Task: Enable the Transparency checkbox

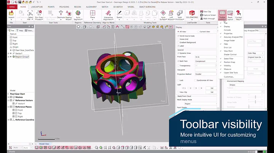Action: pyautogui.click(x=178, y=66)
